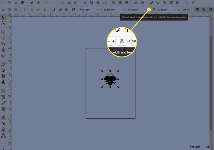Click the Ungroup objects icon
This screenshot has width=214, height=150.
click(142, 2)
